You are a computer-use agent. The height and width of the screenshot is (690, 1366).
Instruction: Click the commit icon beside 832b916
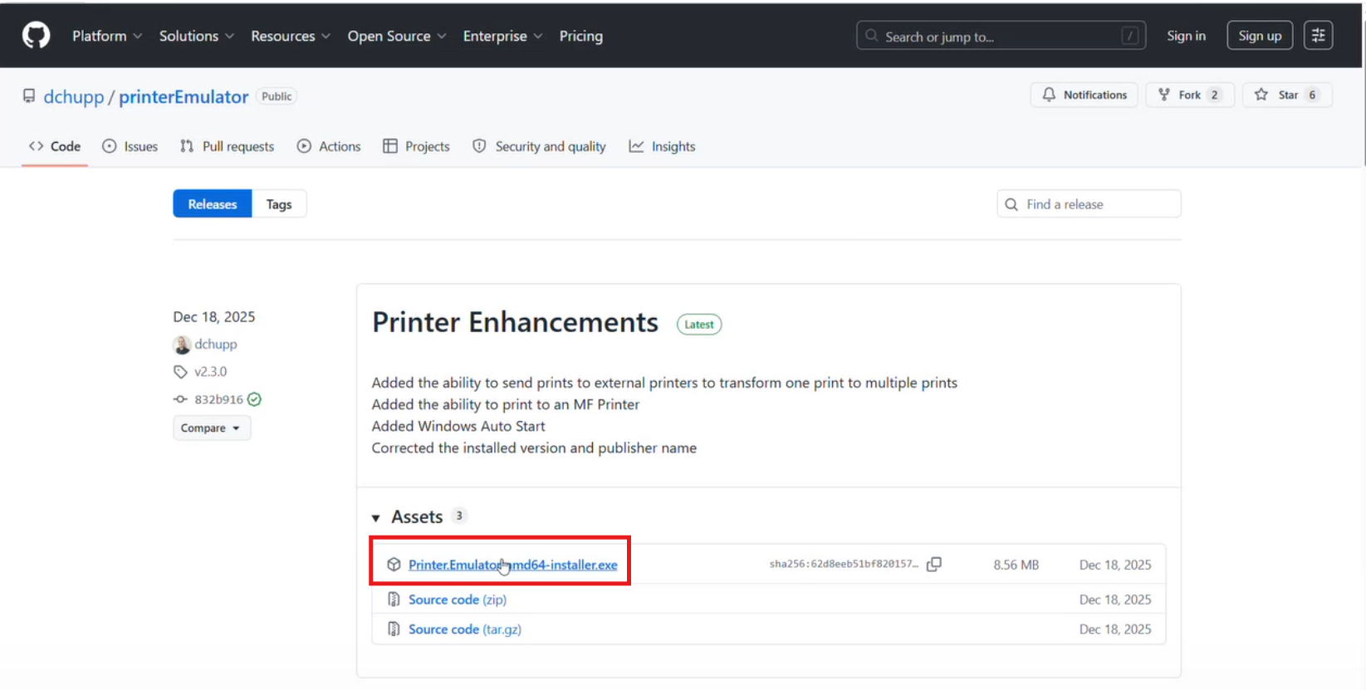coord(180,399)
